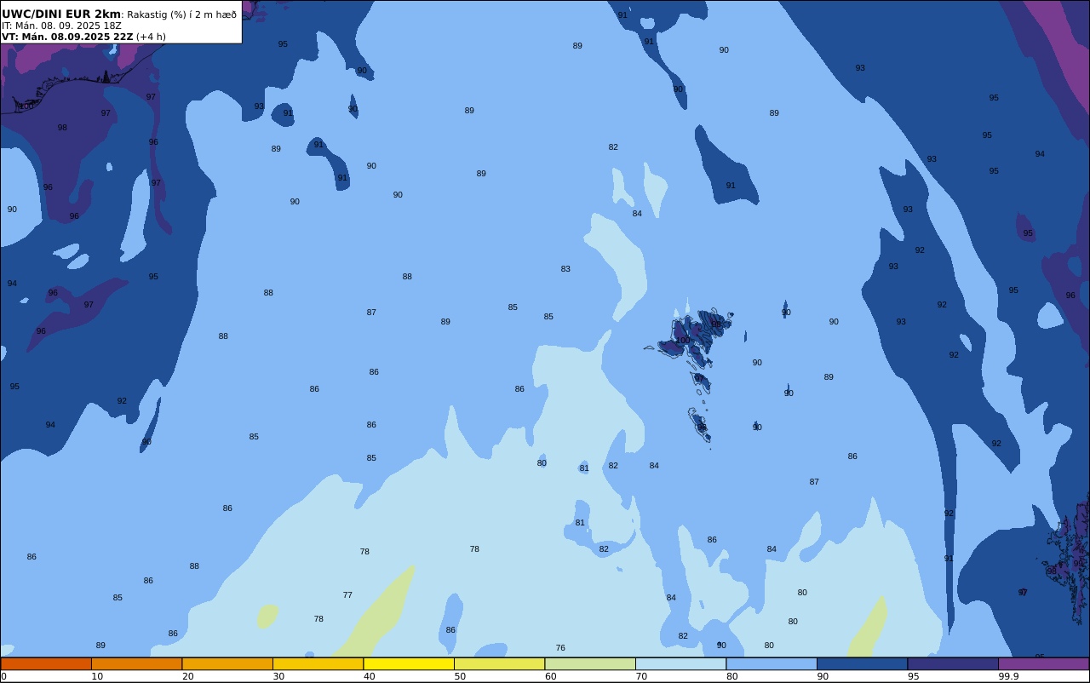Click the dark blue 90–95 legend swatch

tap(862, 663)
